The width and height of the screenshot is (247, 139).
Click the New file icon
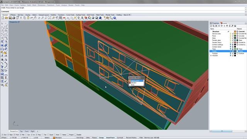pyautogui.click(x=3, y=18)
